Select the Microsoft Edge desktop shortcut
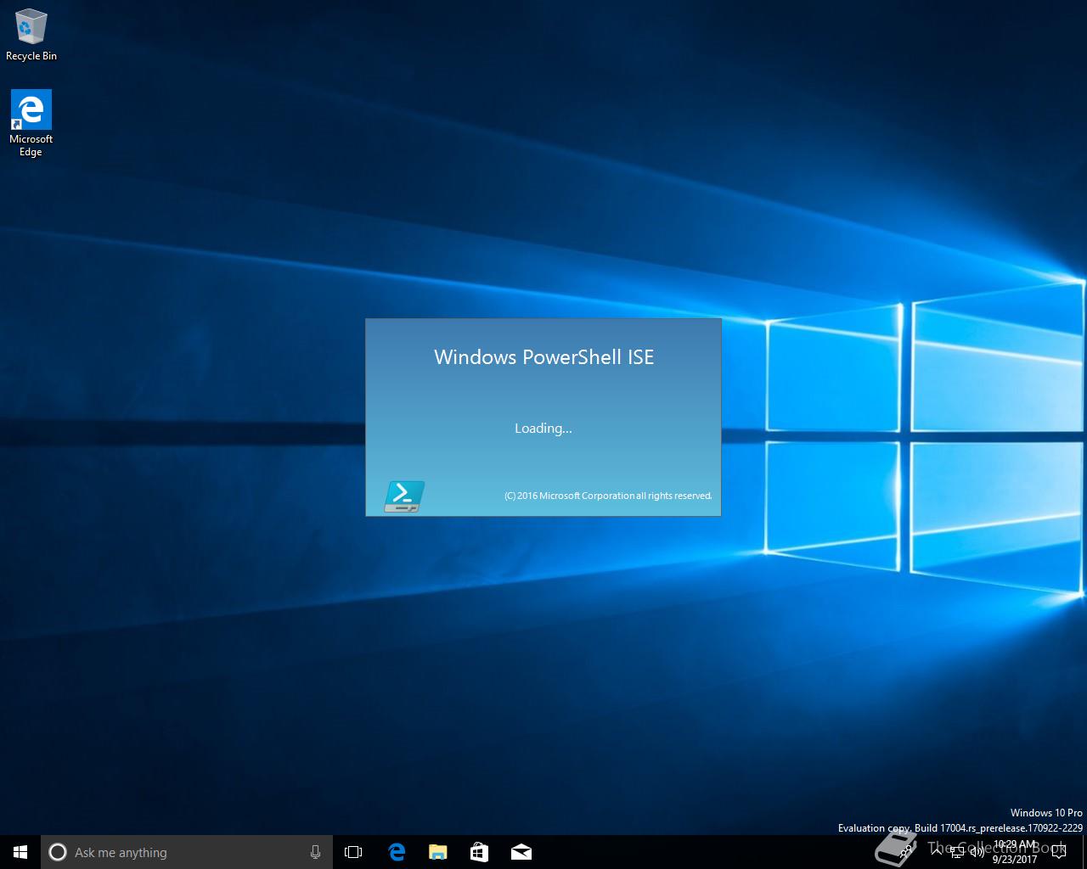Image resolution: width=1087 pixels, height=869 pixels. click(x=31, y=124)
